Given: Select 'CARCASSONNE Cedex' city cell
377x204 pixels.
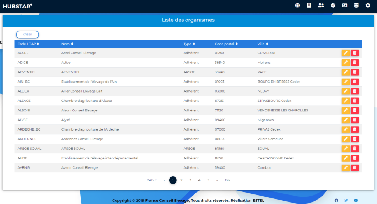Looking at the screenshot, I should 276,158.
